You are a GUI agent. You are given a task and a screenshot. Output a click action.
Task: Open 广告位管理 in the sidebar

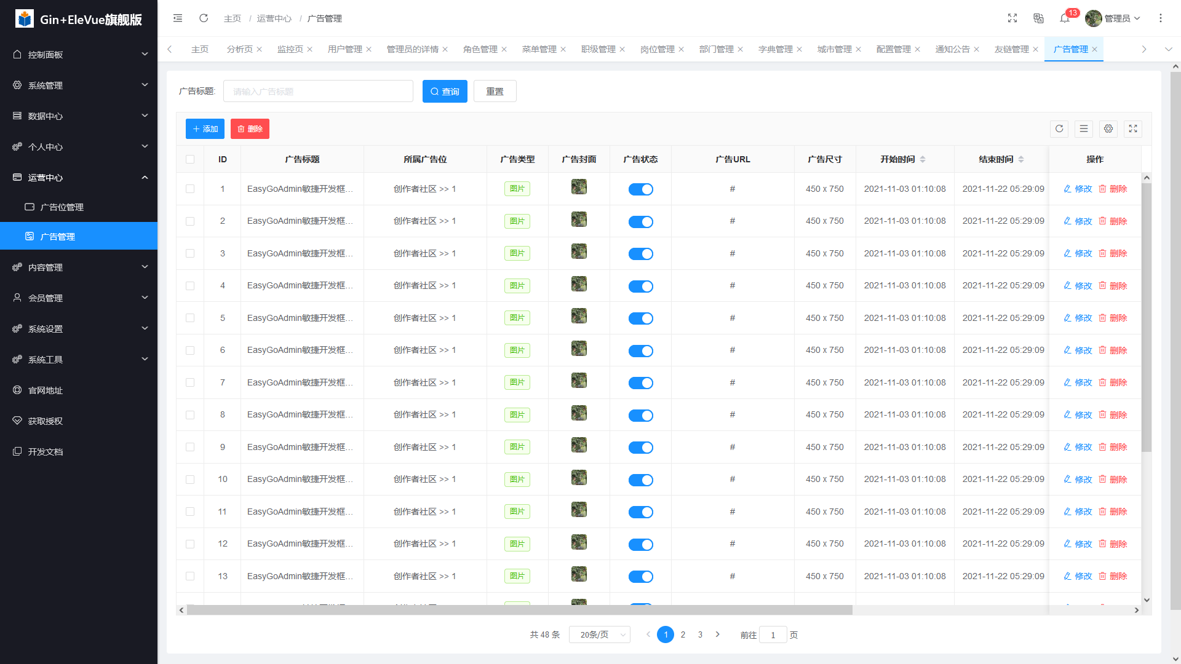point(62,207)
